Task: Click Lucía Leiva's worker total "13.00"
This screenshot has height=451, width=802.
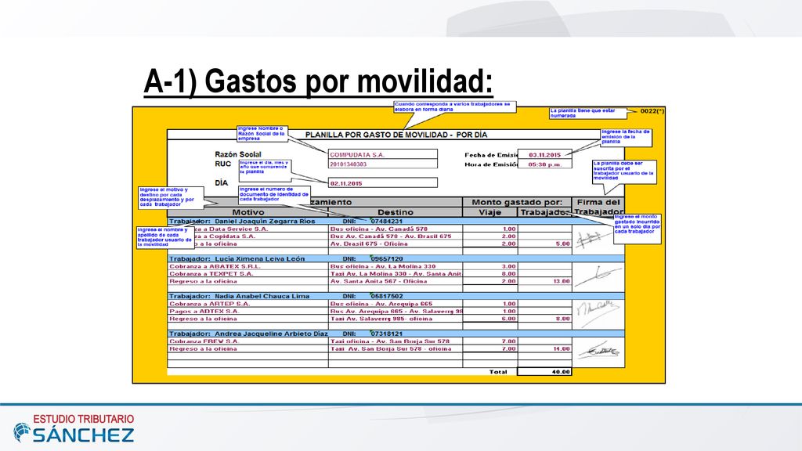Action: coord(562,281)
